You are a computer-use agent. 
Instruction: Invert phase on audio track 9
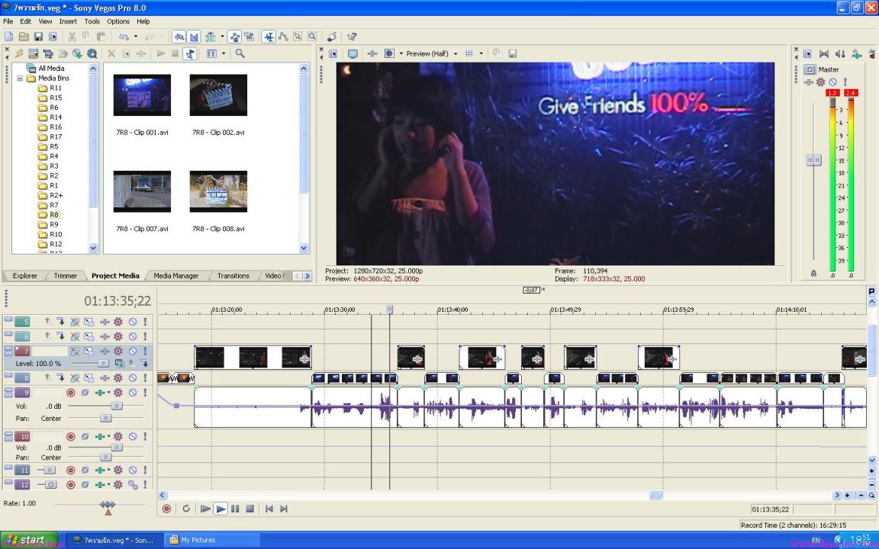[x=85, y=393]
